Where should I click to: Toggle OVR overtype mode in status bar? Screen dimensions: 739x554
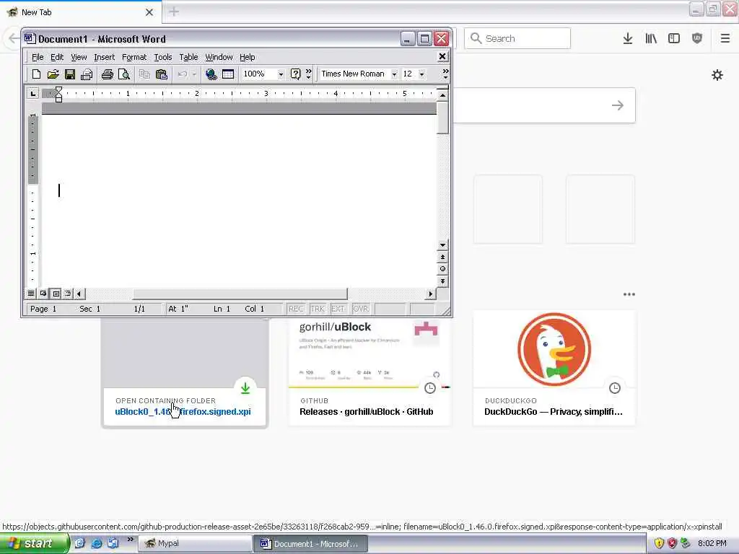361,309
